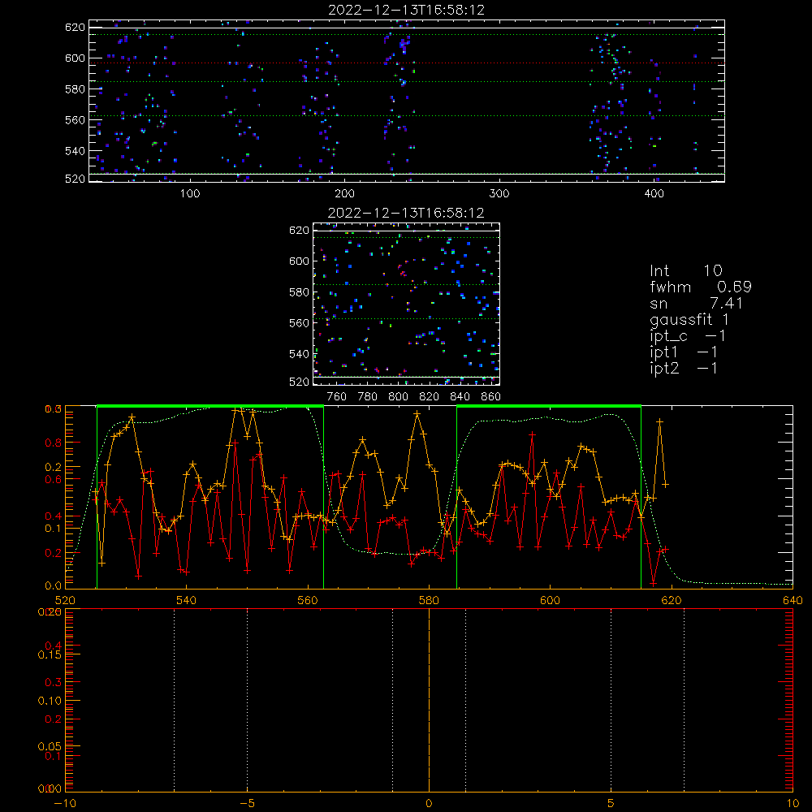Click x-axis label 820 of middle plot

point(430,397)
